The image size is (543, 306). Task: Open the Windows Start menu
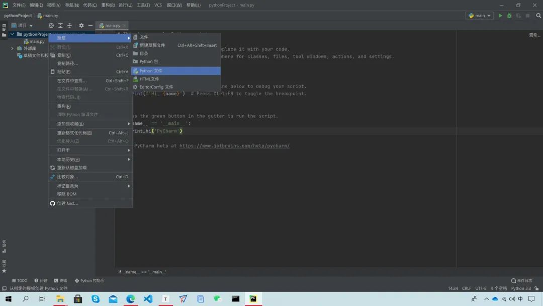click(x=9, y=299)
